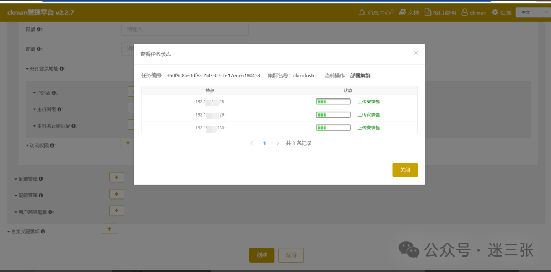Go to previous page arrow in dialog
The image size is (551, 272).
(252, 143)
